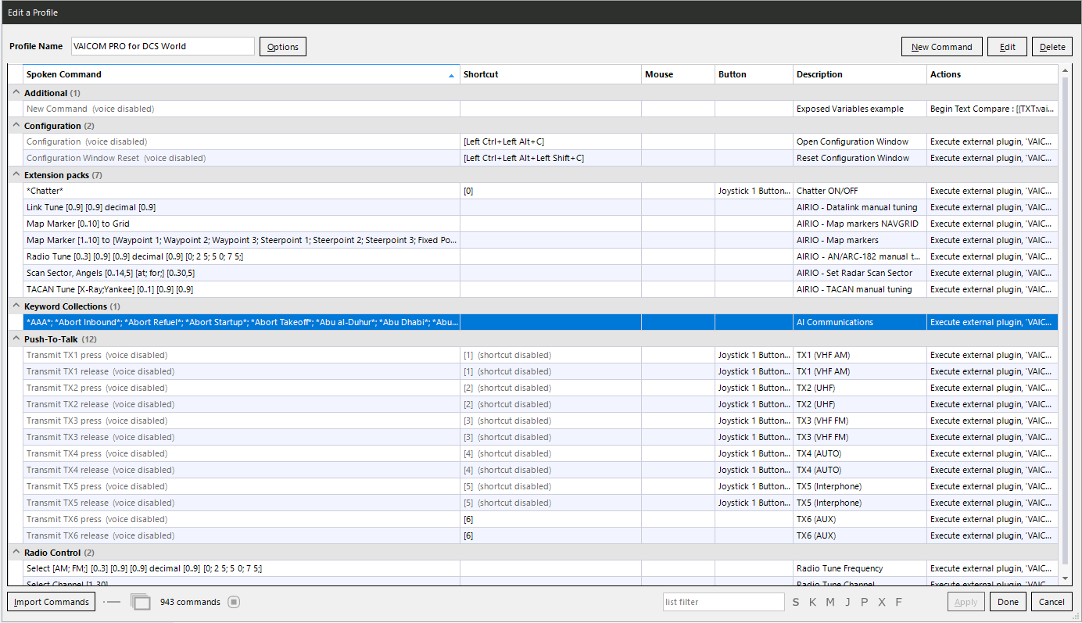Screen dimensions: 1082x623
Task: Open profile Options
Action: click(x=283, y=47)
